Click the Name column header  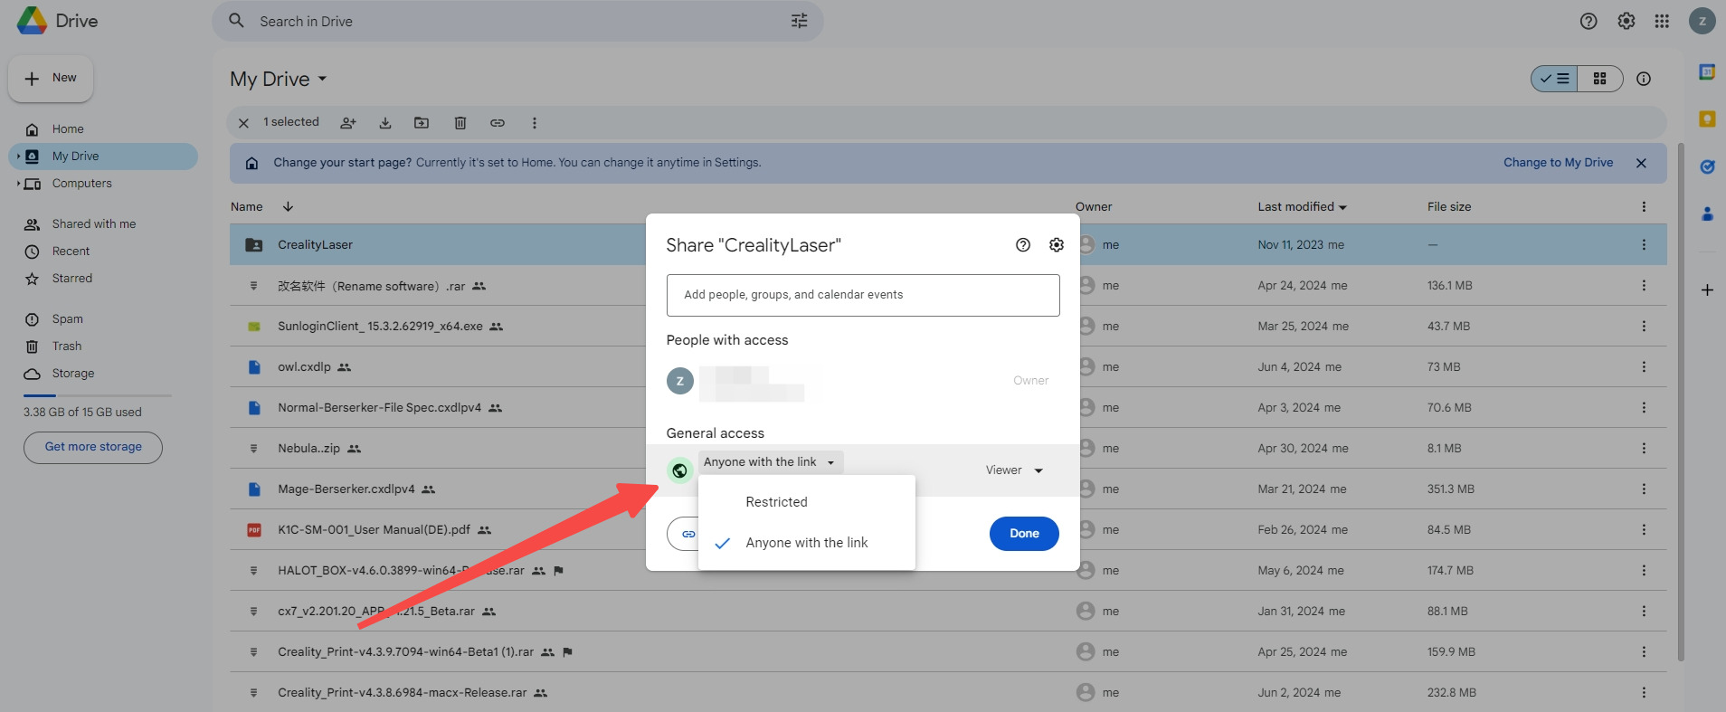click(246, 207)
